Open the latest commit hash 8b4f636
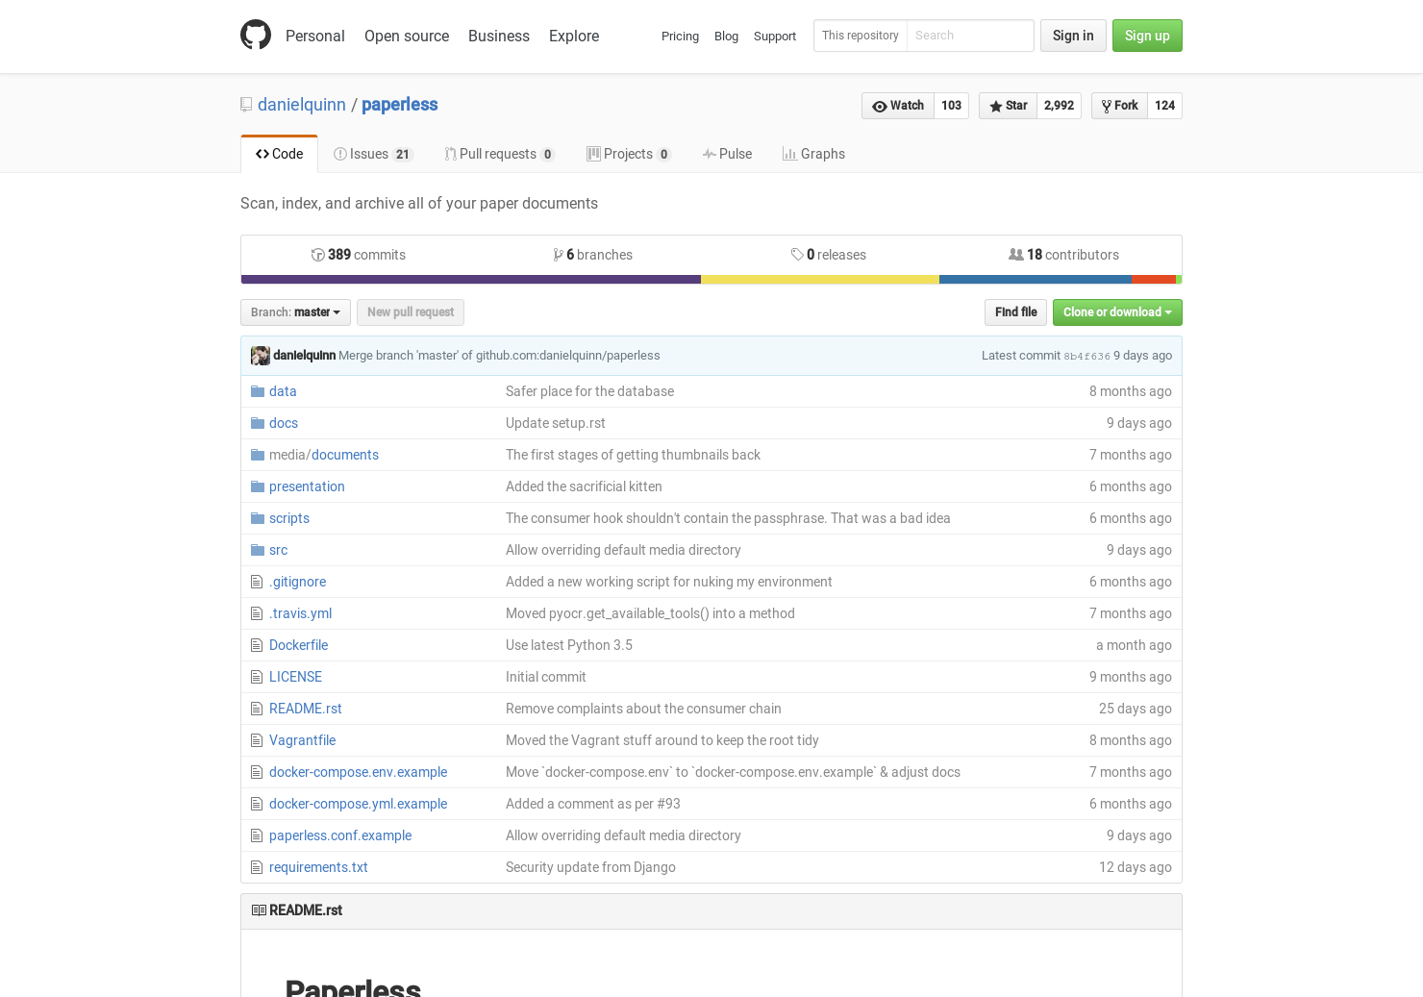This screenshot has height=997, width=1423. coord(1086,356)
